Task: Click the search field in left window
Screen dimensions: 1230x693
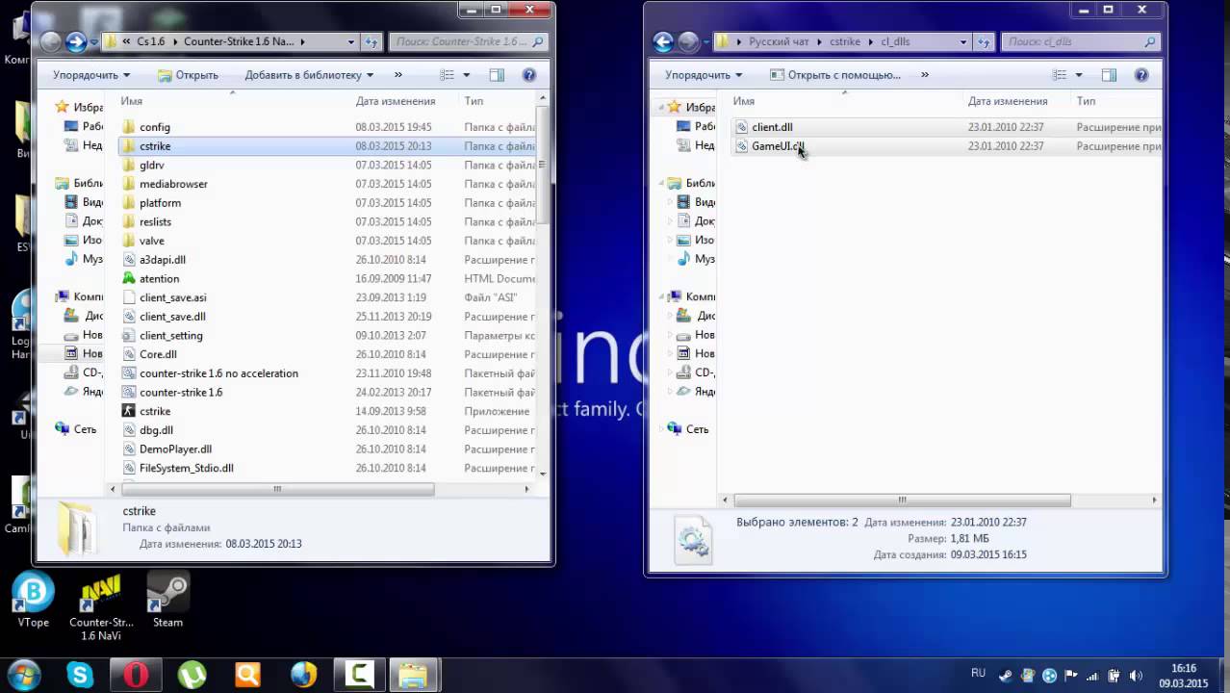Action: tap(469, 41)
